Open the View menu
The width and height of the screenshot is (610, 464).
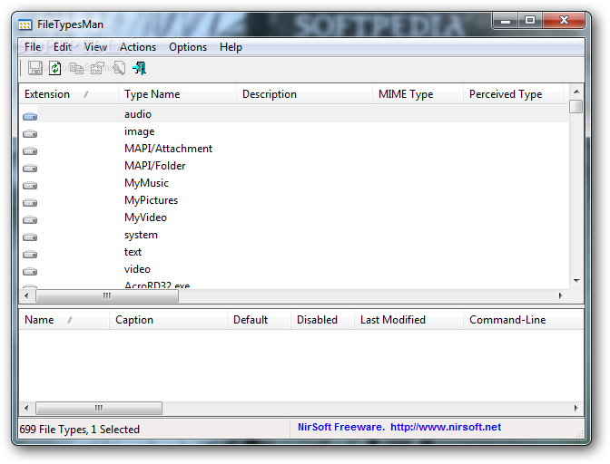(95, 47)
